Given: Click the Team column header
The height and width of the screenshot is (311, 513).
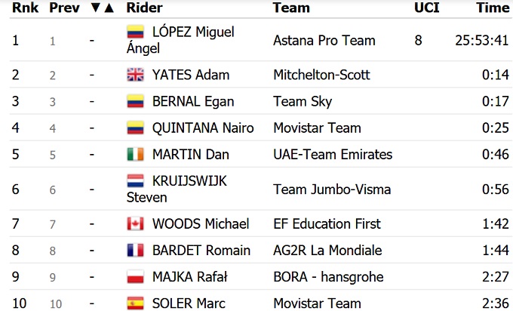Looking at the screenshot, I should point(291,8).
